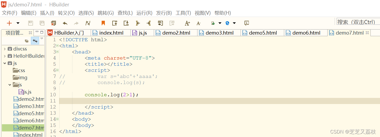Fold the html tag on line 2
The width and height of the screenshot is (380, 137).
coord(57,46)
